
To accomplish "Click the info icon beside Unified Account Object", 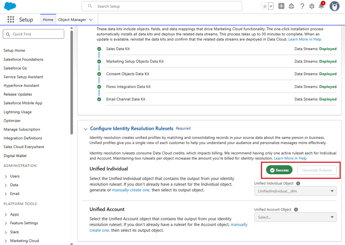I will 296,210.
